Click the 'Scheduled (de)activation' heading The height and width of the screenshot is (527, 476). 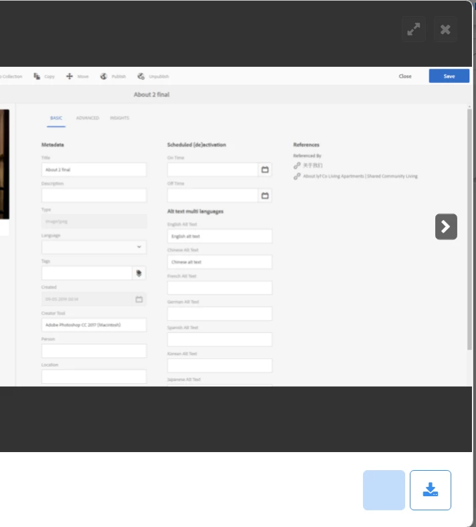(x=197, y=145)
